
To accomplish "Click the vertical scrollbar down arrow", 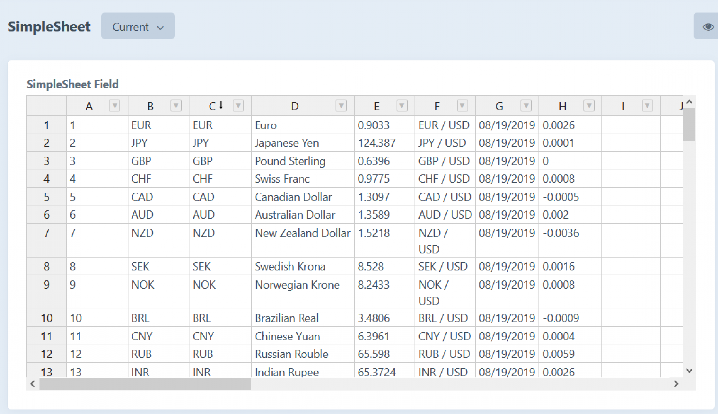I will click(689, 371).
